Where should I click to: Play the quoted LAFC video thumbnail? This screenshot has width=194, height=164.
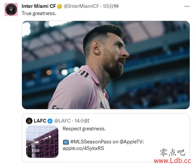(42, 142)
